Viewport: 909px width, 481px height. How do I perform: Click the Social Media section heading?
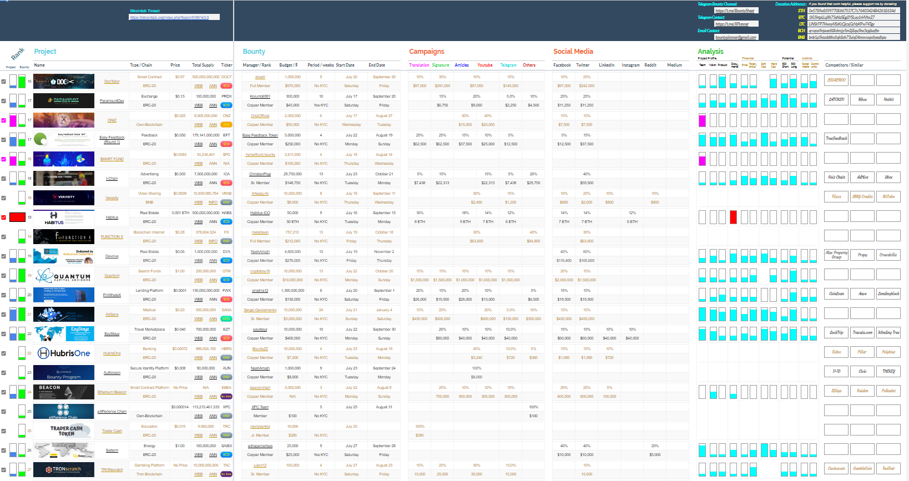click(x=573, y=52)
